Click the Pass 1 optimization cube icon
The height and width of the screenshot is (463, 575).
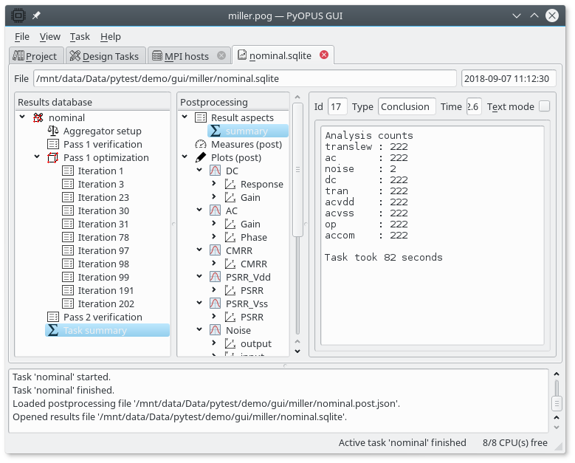[52, 157]
